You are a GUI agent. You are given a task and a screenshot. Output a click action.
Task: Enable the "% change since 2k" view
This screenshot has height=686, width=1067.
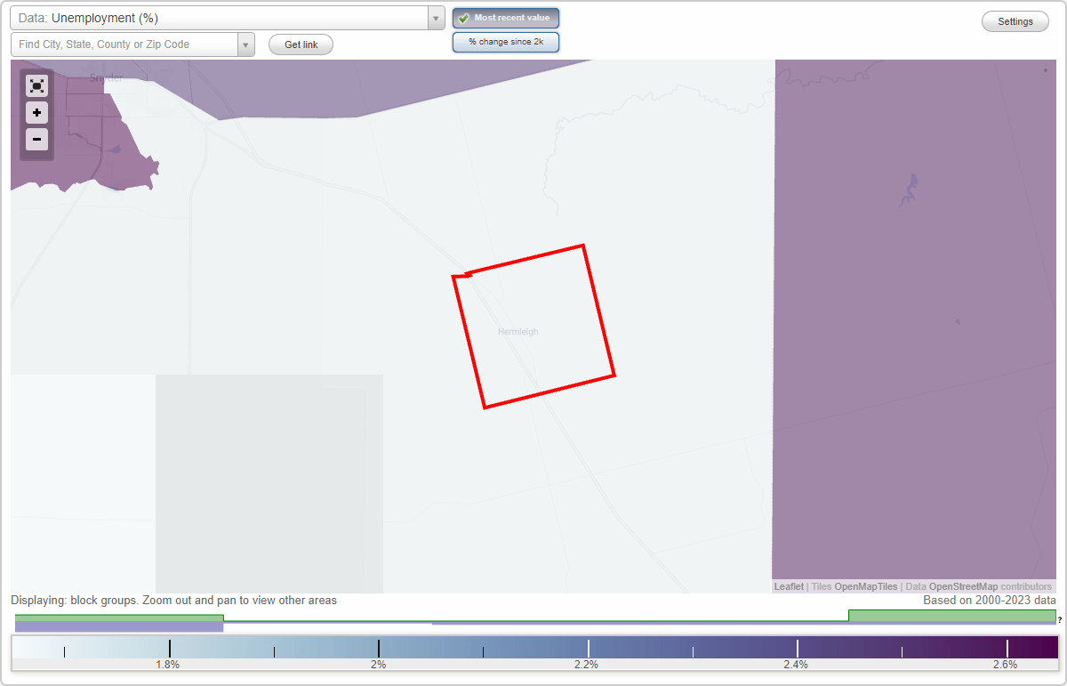pos(505,41)
